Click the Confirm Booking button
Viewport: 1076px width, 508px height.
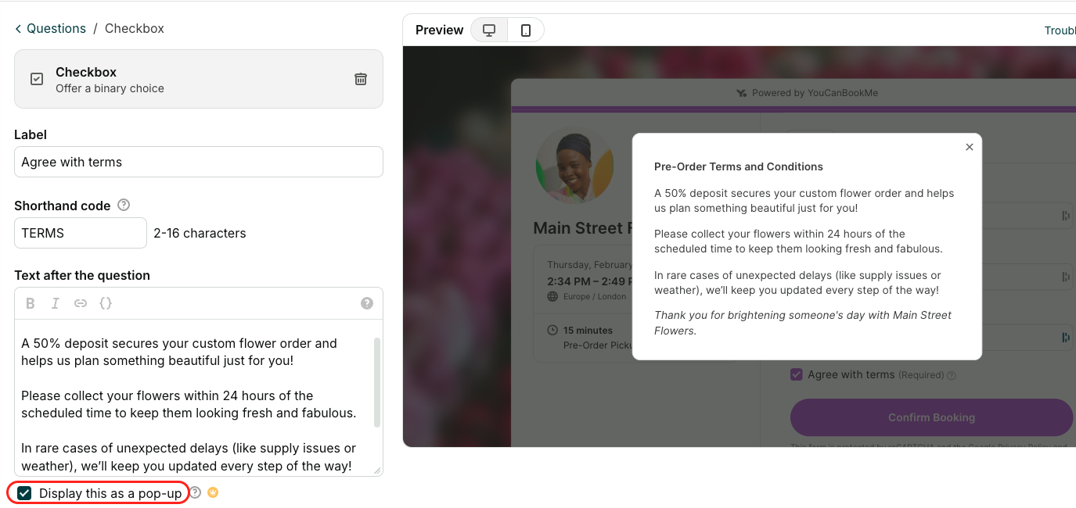[x=931, y=417]
